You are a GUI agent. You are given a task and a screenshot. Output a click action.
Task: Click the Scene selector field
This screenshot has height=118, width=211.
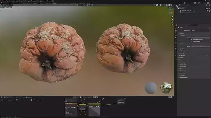[189, 3]
